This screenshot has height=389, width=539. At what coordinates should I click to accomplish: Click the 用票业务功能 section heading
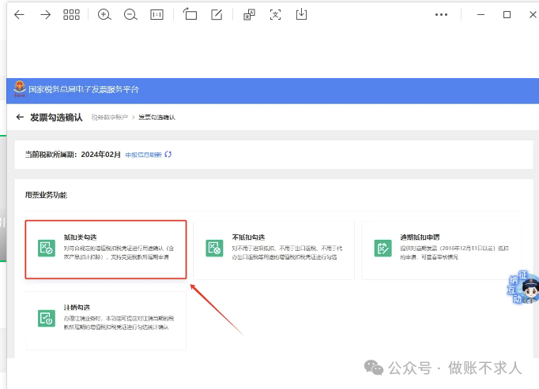coord(46,195)
